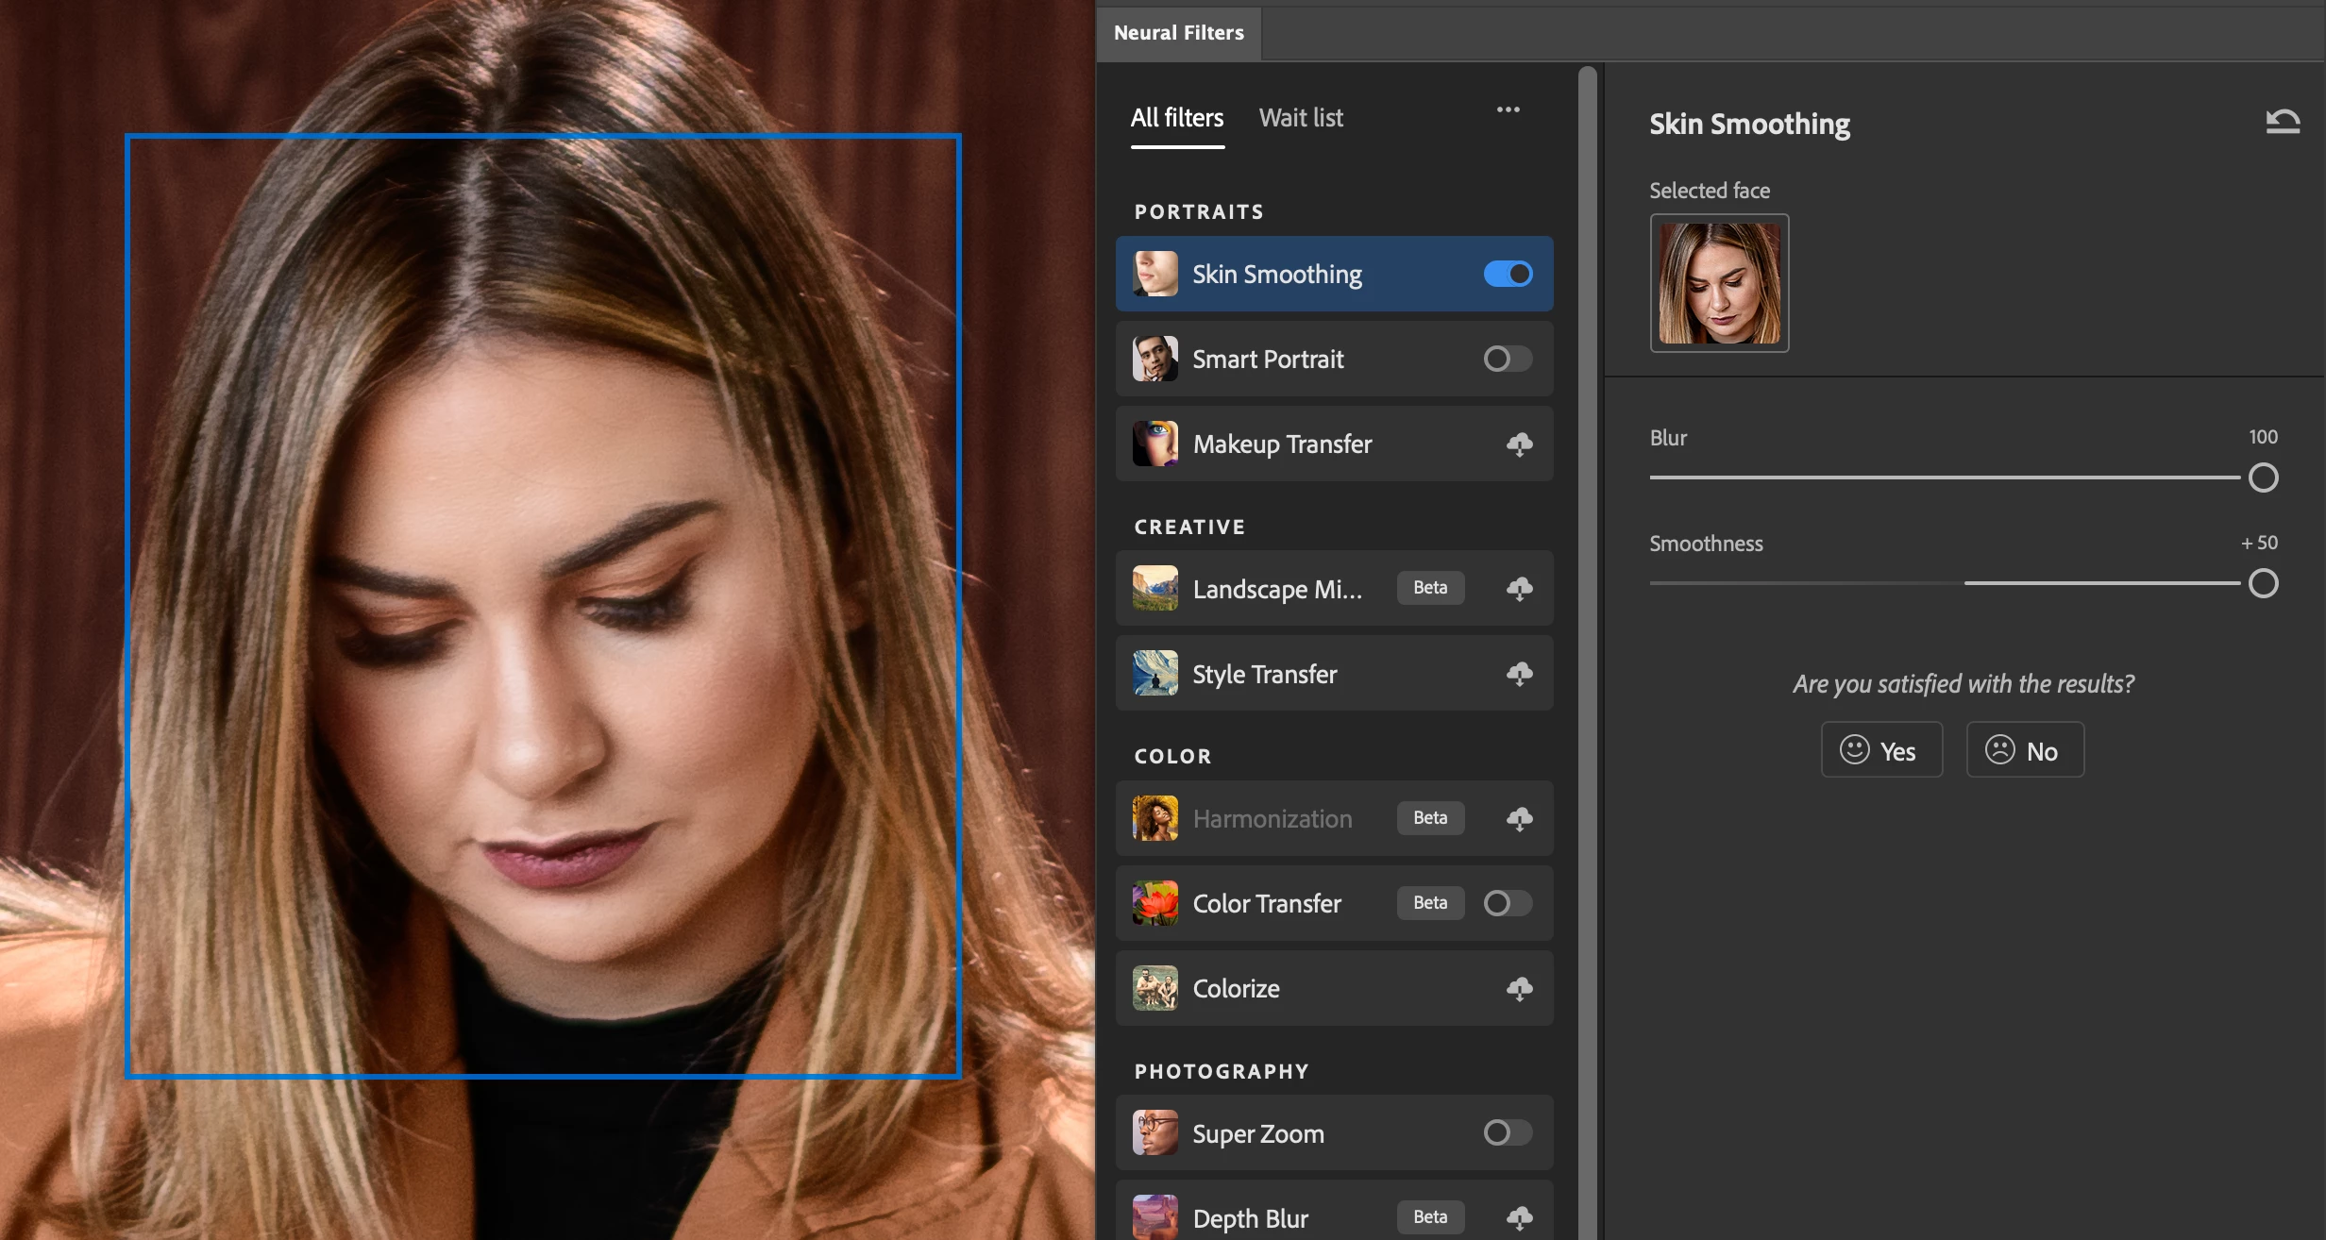Click the Smoothness slider handle

click(x=2263, y=583)
